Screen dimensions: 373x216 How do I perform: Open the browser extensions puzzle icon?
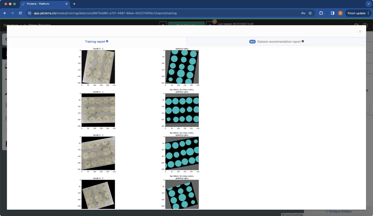[321, 13]
